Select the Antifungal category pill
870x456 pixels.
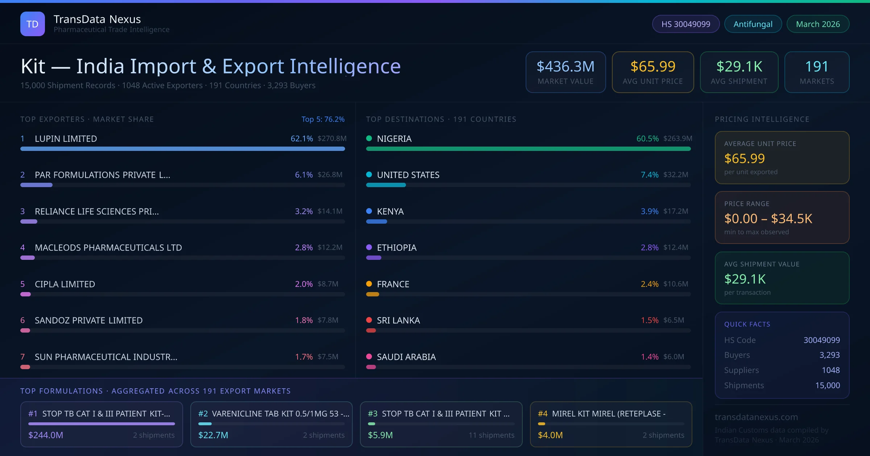(753, 24)
